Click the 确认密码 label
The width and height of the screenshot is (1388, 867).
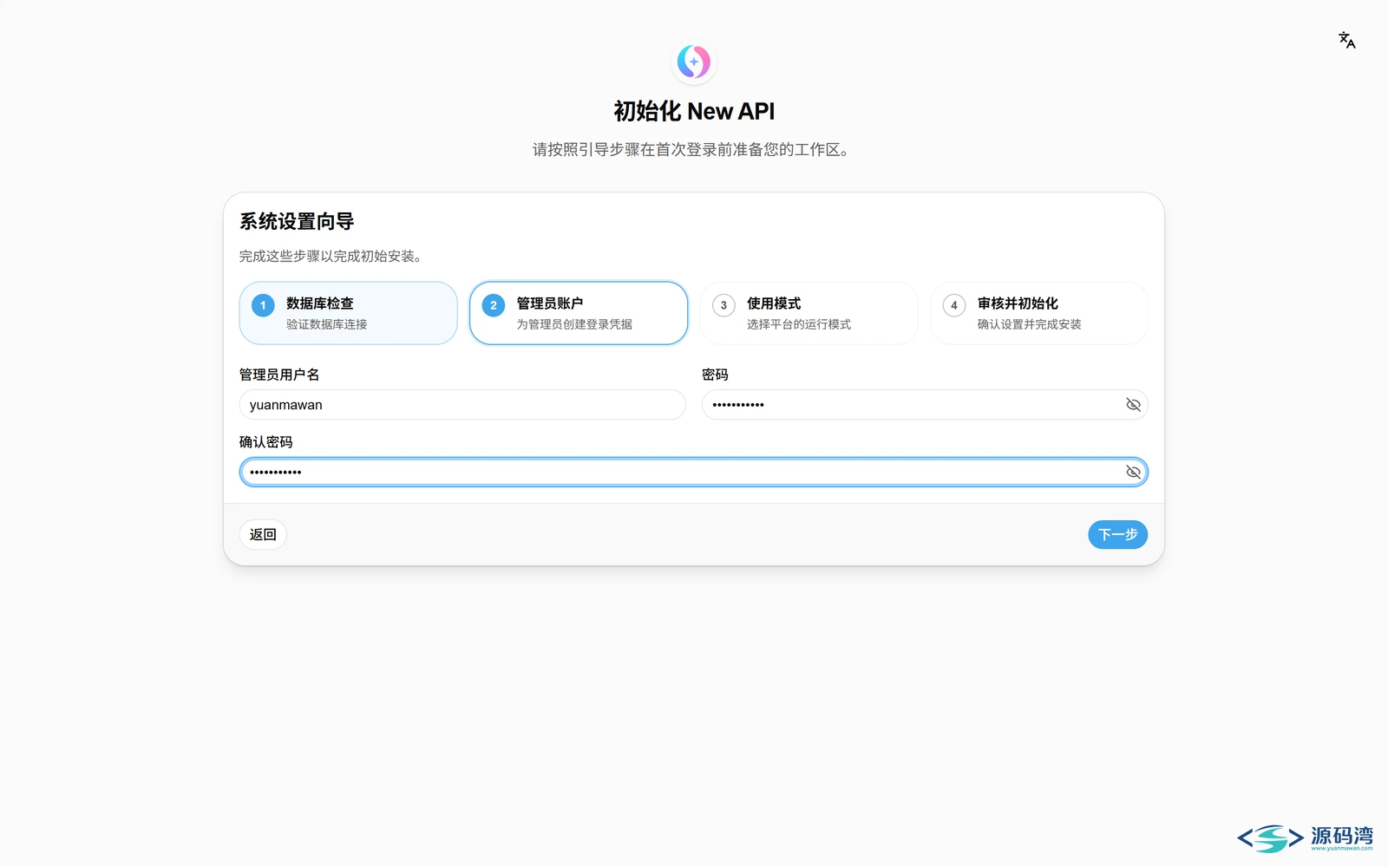266,442
